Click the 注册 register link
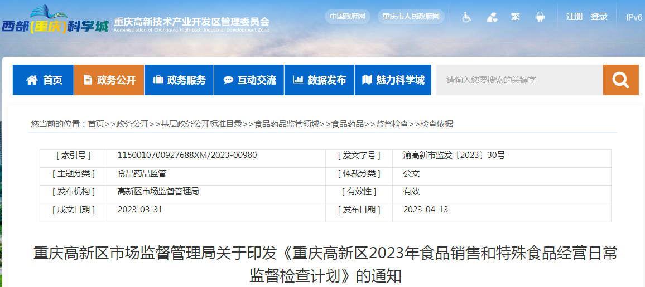Viewport: 645px width, 287px height. (x=574, y=17)
